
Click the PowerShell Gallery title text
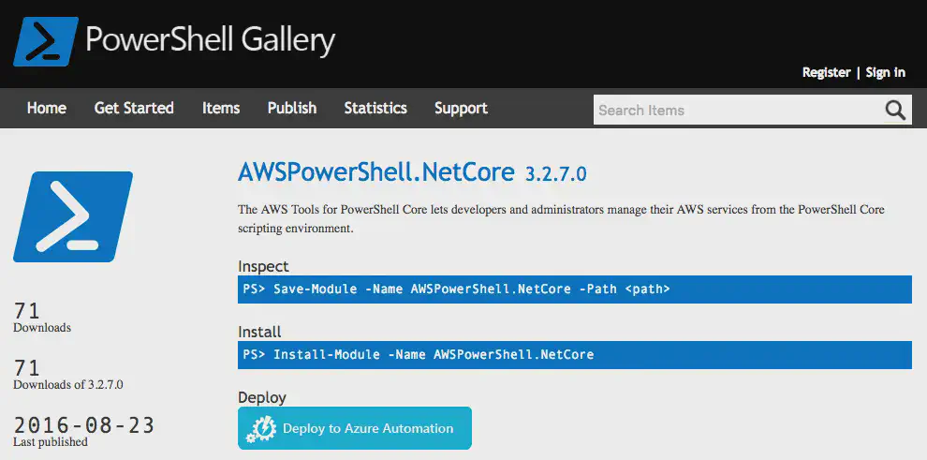pos(210,40)
